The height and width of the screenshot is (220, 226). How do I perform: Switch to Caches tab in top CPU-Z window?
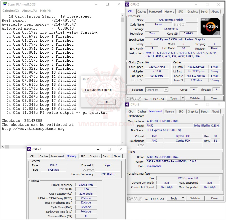(142, 12)
